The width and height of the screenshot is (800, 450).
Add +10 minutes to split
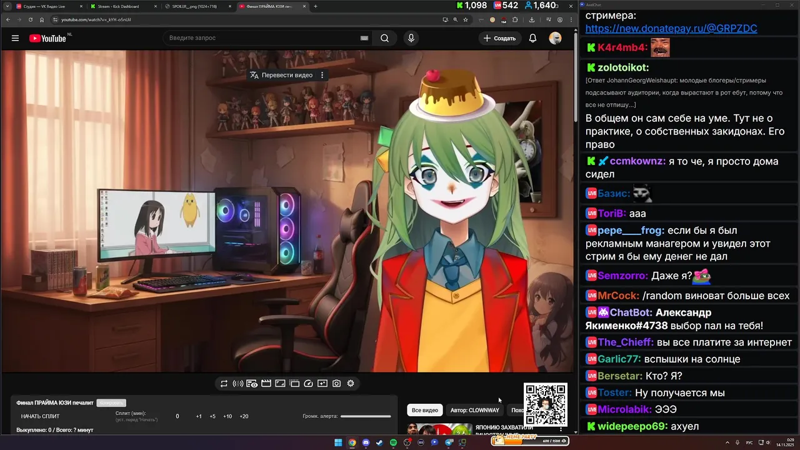tap(227, 416)
